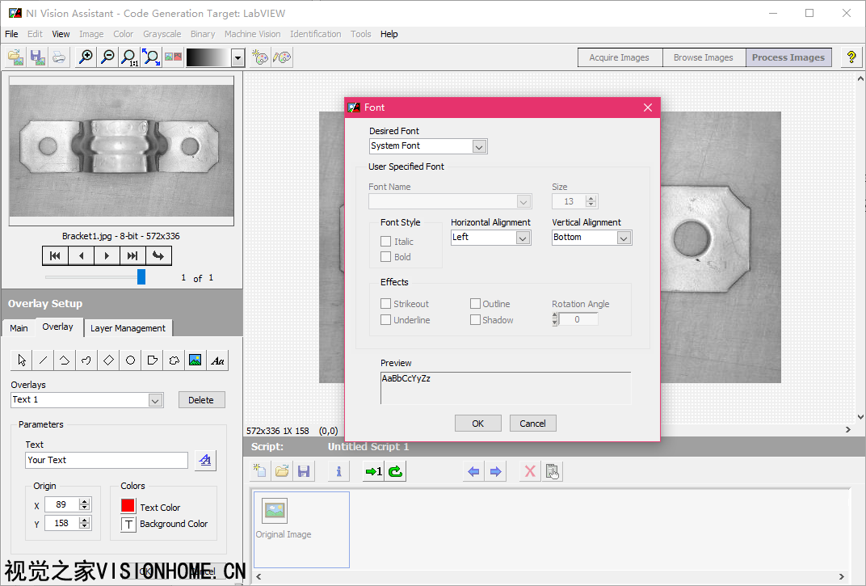This screenshot has width=866, height=586.
Task: Click the Zoom 1:1 toolbar icon
Action: click(x=129, y=57)
